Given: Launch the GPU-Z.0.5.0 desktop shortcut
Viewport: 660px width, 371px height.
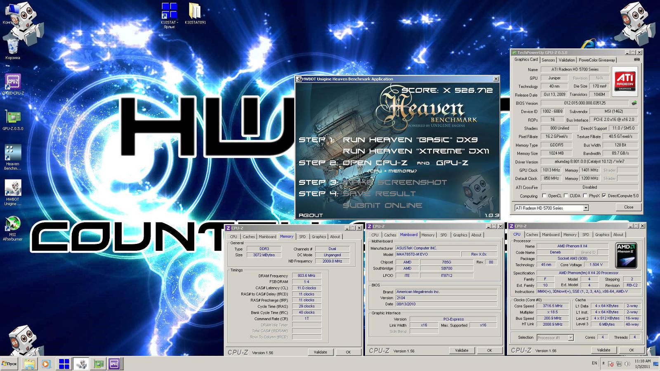Looking at the screenshot, I should pyautogui.click(x=13, y=120).
